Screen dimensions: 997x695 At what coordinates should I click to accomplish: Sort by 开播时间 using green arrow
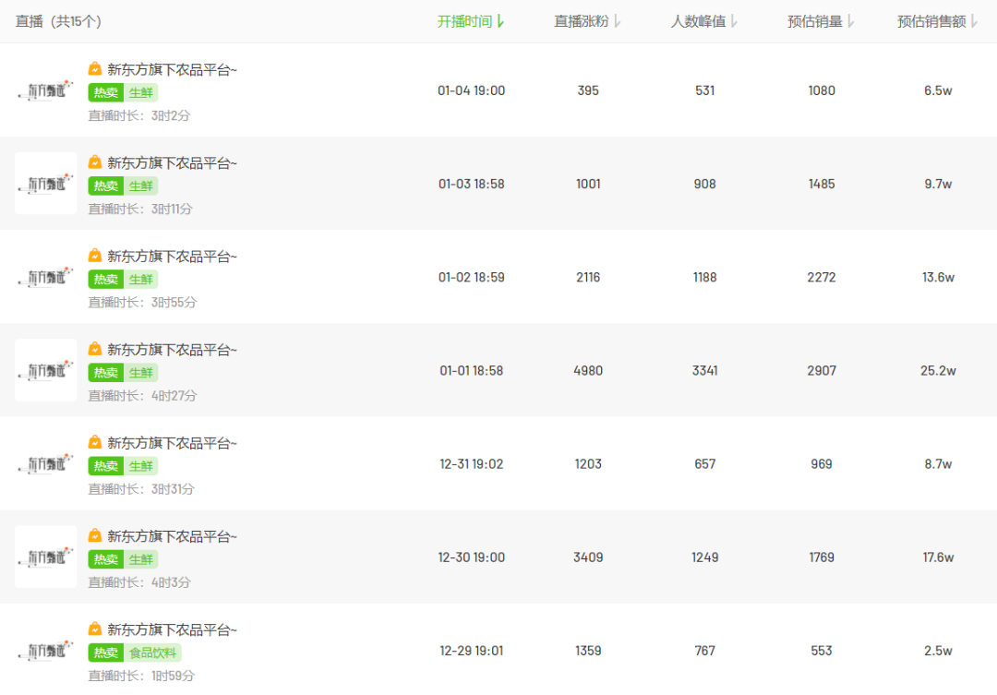500,21
